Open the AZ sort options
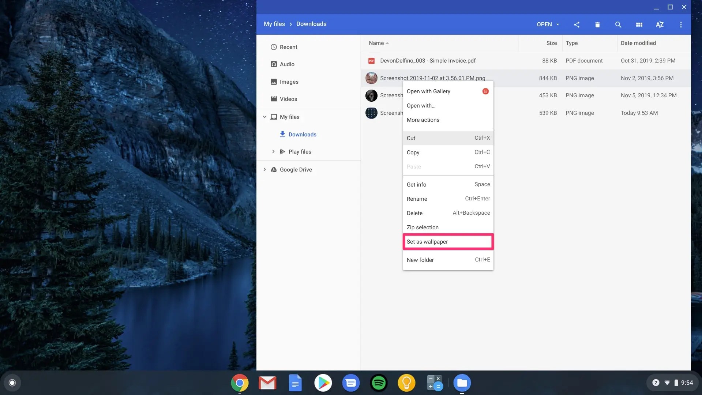This screenshot has width=702, height=395. 660,25
